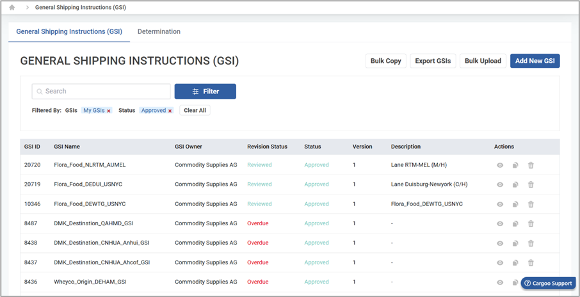Go to home via breadcrumb house icon
The image size is (580, 297).
[12, 8]
